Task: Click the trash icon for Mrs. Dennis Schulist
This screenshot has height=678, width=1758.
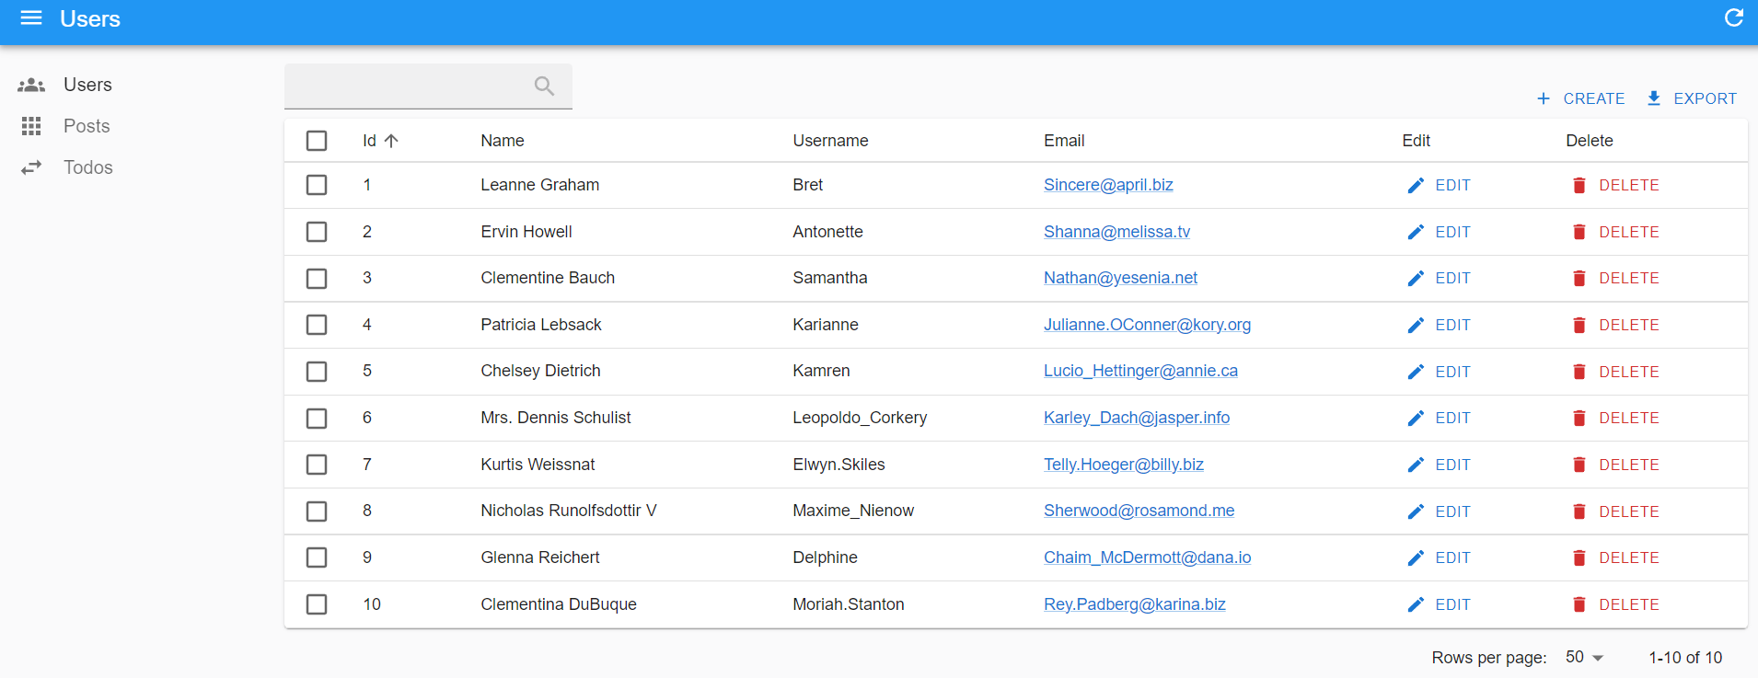Action: [x=1579, y=418]
